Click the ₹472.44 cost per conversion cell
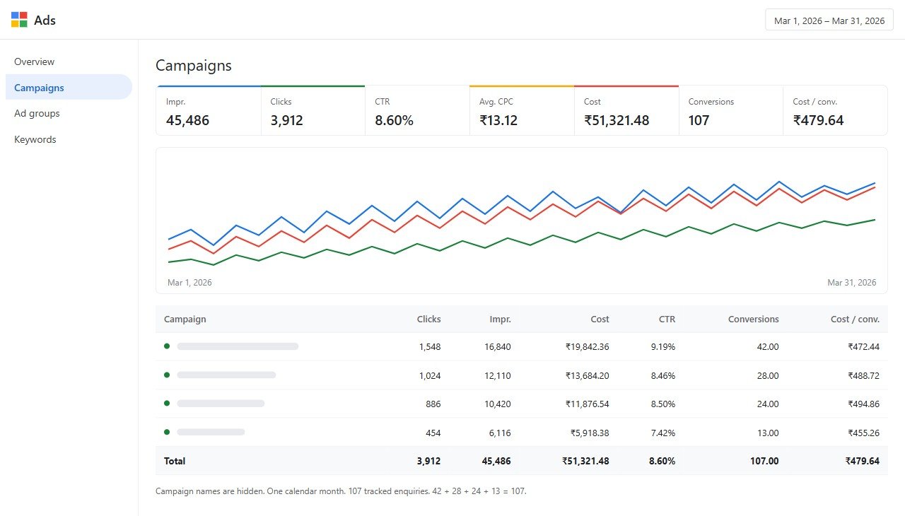Viewport: 905px width, 516px height. [864, 347]
